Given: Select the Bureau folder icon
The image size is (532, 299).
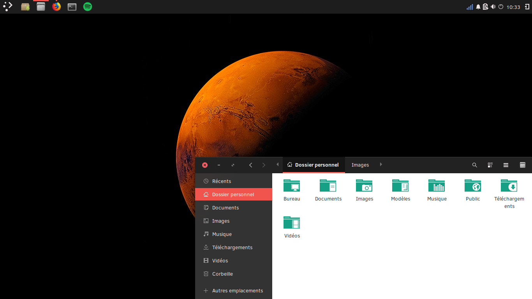Looking at the screenshot, I should (x=292, y=186).
